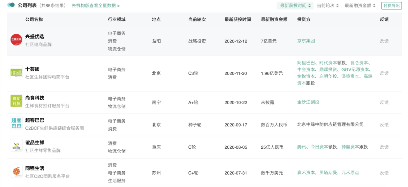Open investor 贝塔斯曼
408x187 pixels.
point(328,173)
